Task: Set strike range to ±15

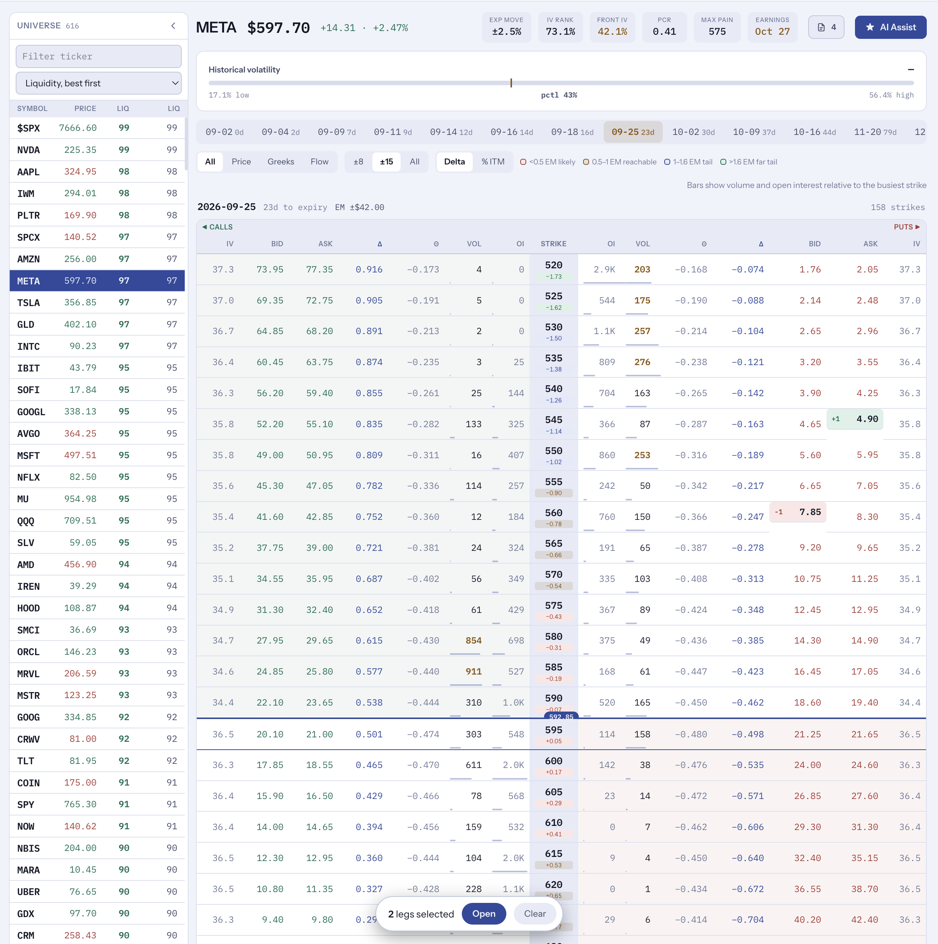Action: tap(386, 162)
